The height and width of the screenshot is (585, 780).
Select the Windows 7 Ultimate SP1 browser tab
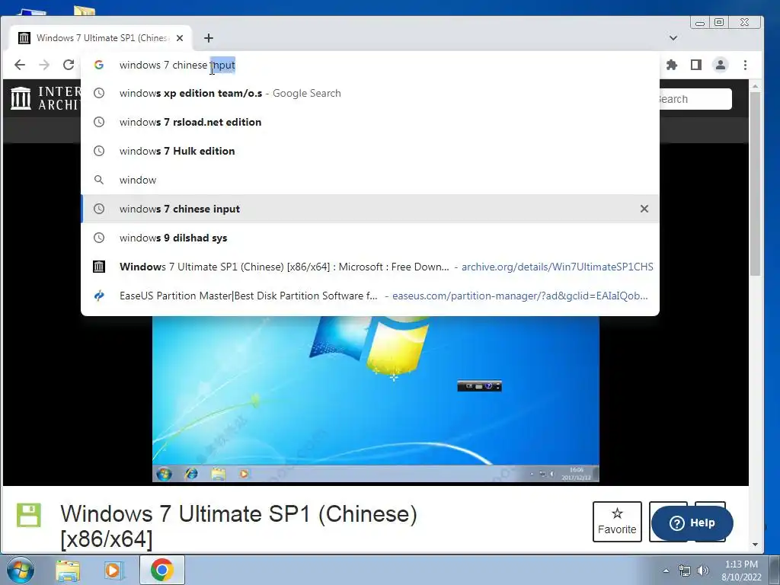click(101, 38)
